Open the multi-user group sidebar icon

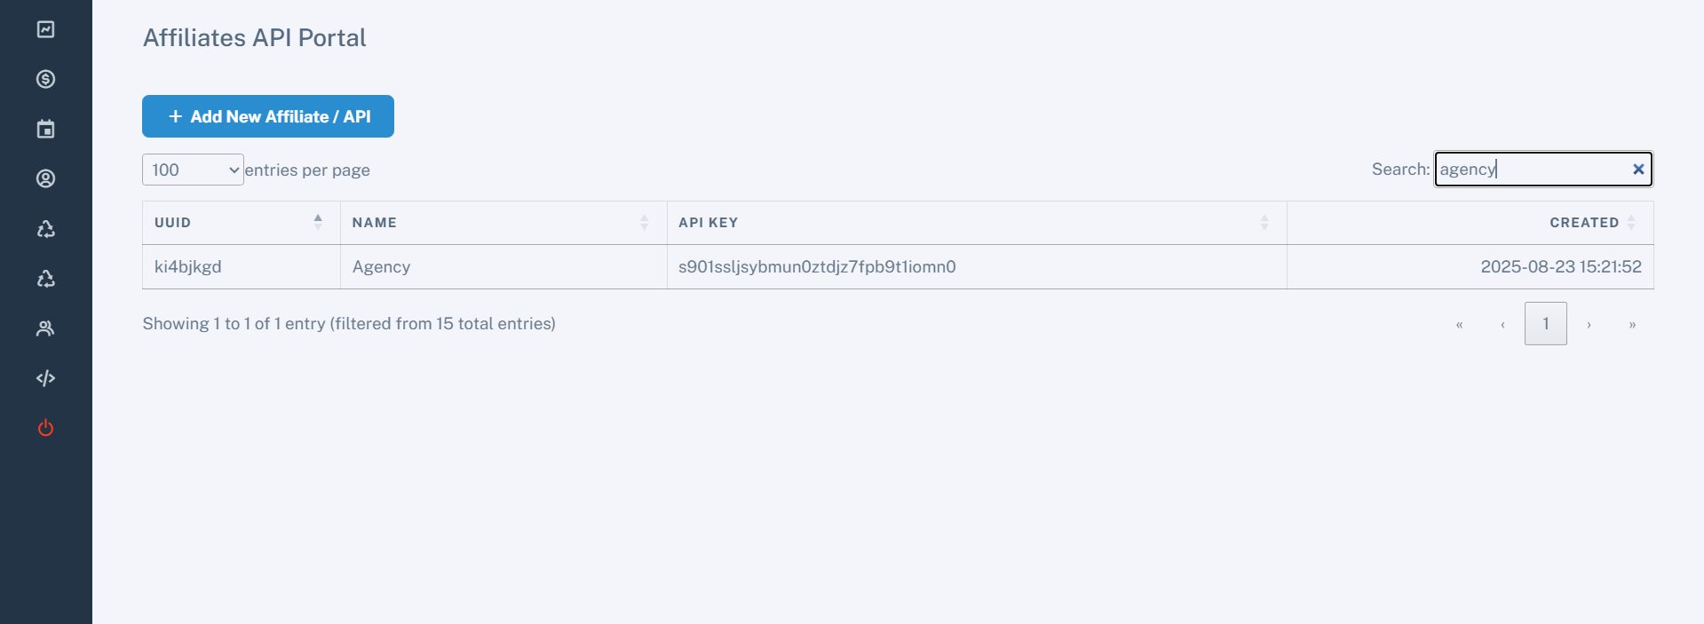click(x=46, y=328)
